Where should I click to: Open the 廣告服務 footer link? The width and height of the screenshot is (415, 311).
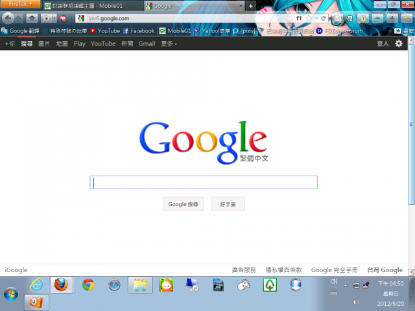(244, 270)
